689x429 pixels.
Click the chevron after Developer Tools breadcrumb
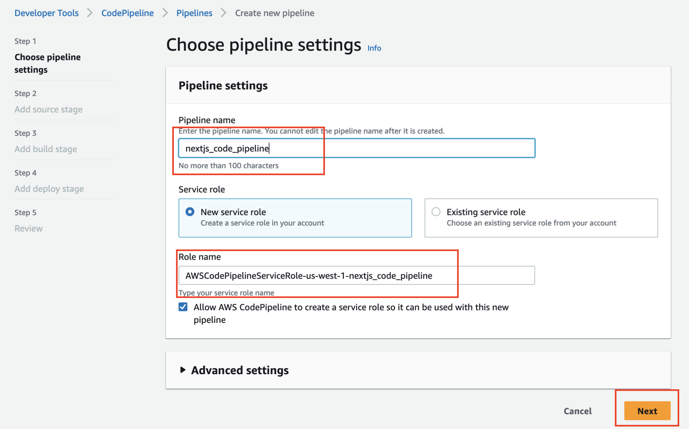(x=90, y=13)
